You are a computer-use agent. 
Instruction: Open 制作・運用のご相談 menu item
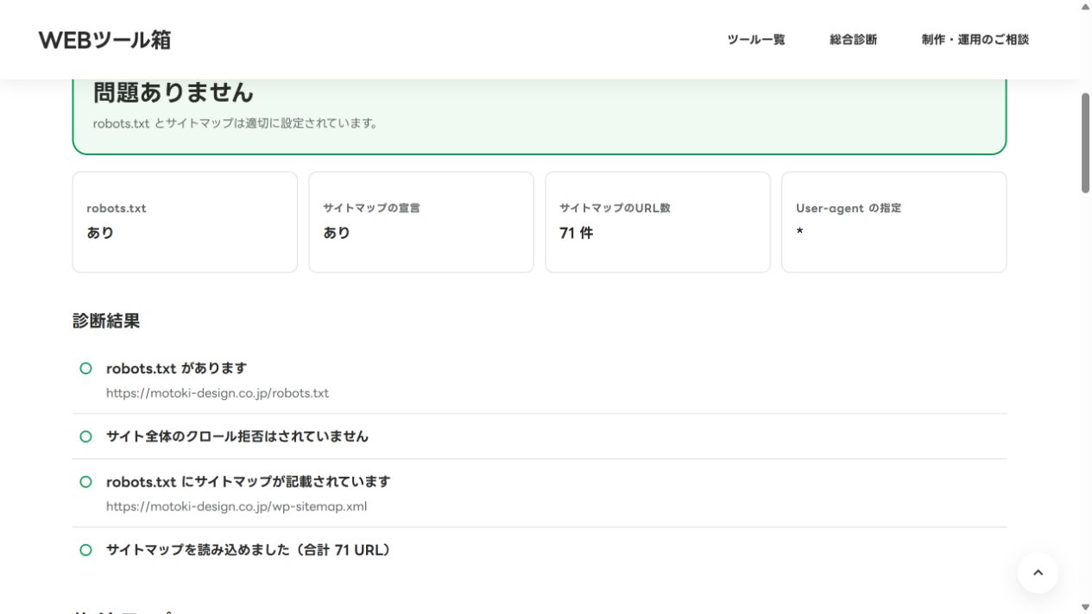975,40
